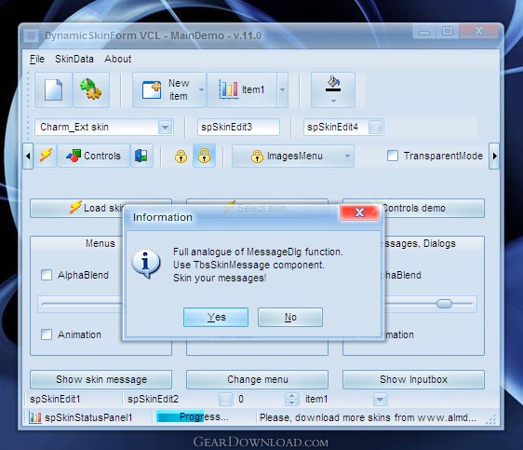
Task: Open the Charm_Ext skin combo box arrow
Action: [165, 128]
